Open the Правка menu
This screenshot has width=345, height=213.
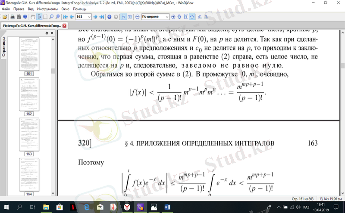pyautogui.click(x=19, y=9)
